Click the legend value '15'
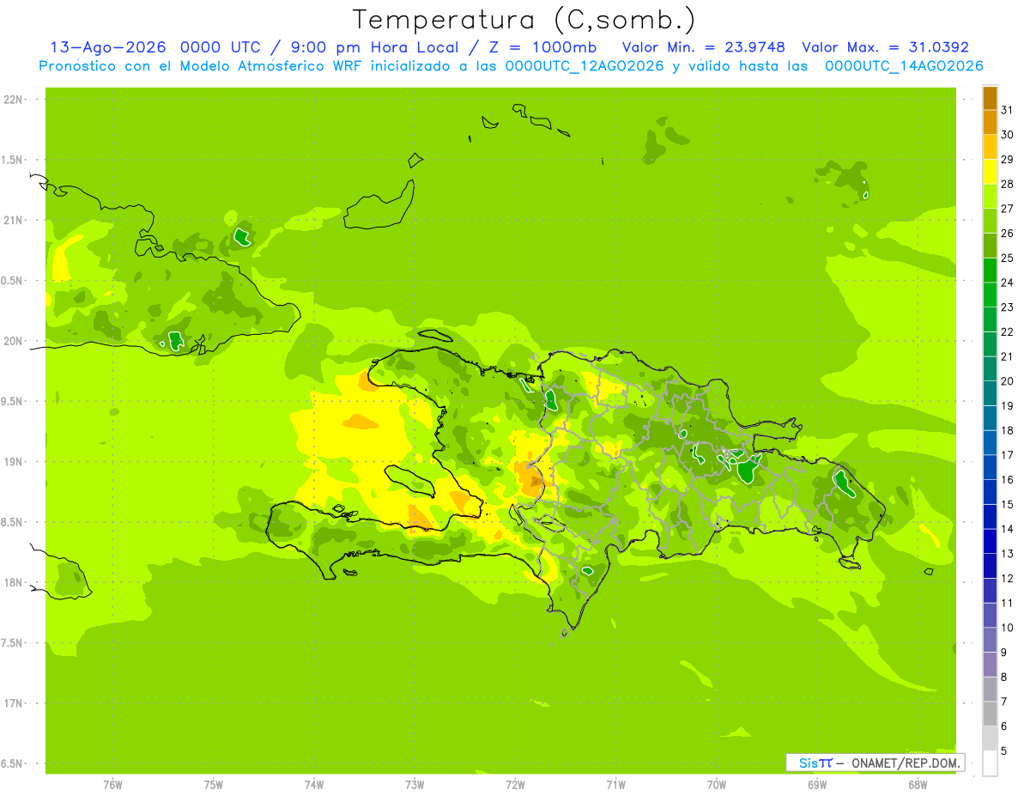1030x796 pixels. coord(1008,504)
